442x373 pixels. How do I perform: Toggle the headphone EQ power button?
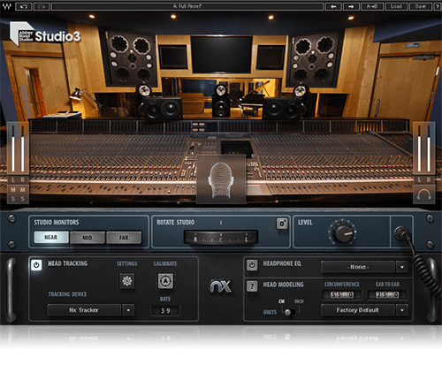pyautogui.click(x=252, y=265)
